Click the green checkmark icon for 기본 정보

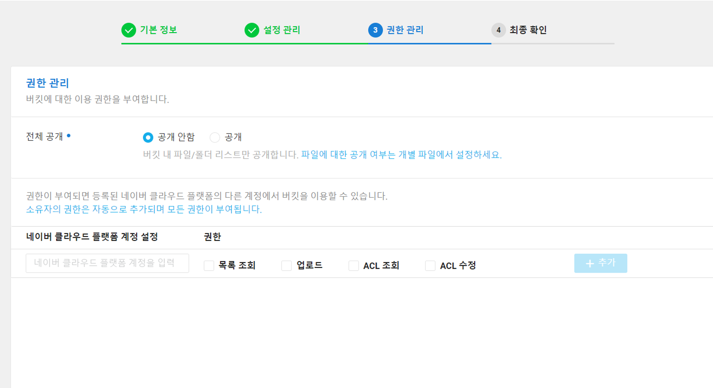click(129, 30)
